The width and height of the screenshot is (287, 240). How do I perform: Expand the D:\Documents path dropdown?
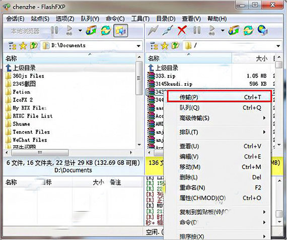click(x=139, y=46)
